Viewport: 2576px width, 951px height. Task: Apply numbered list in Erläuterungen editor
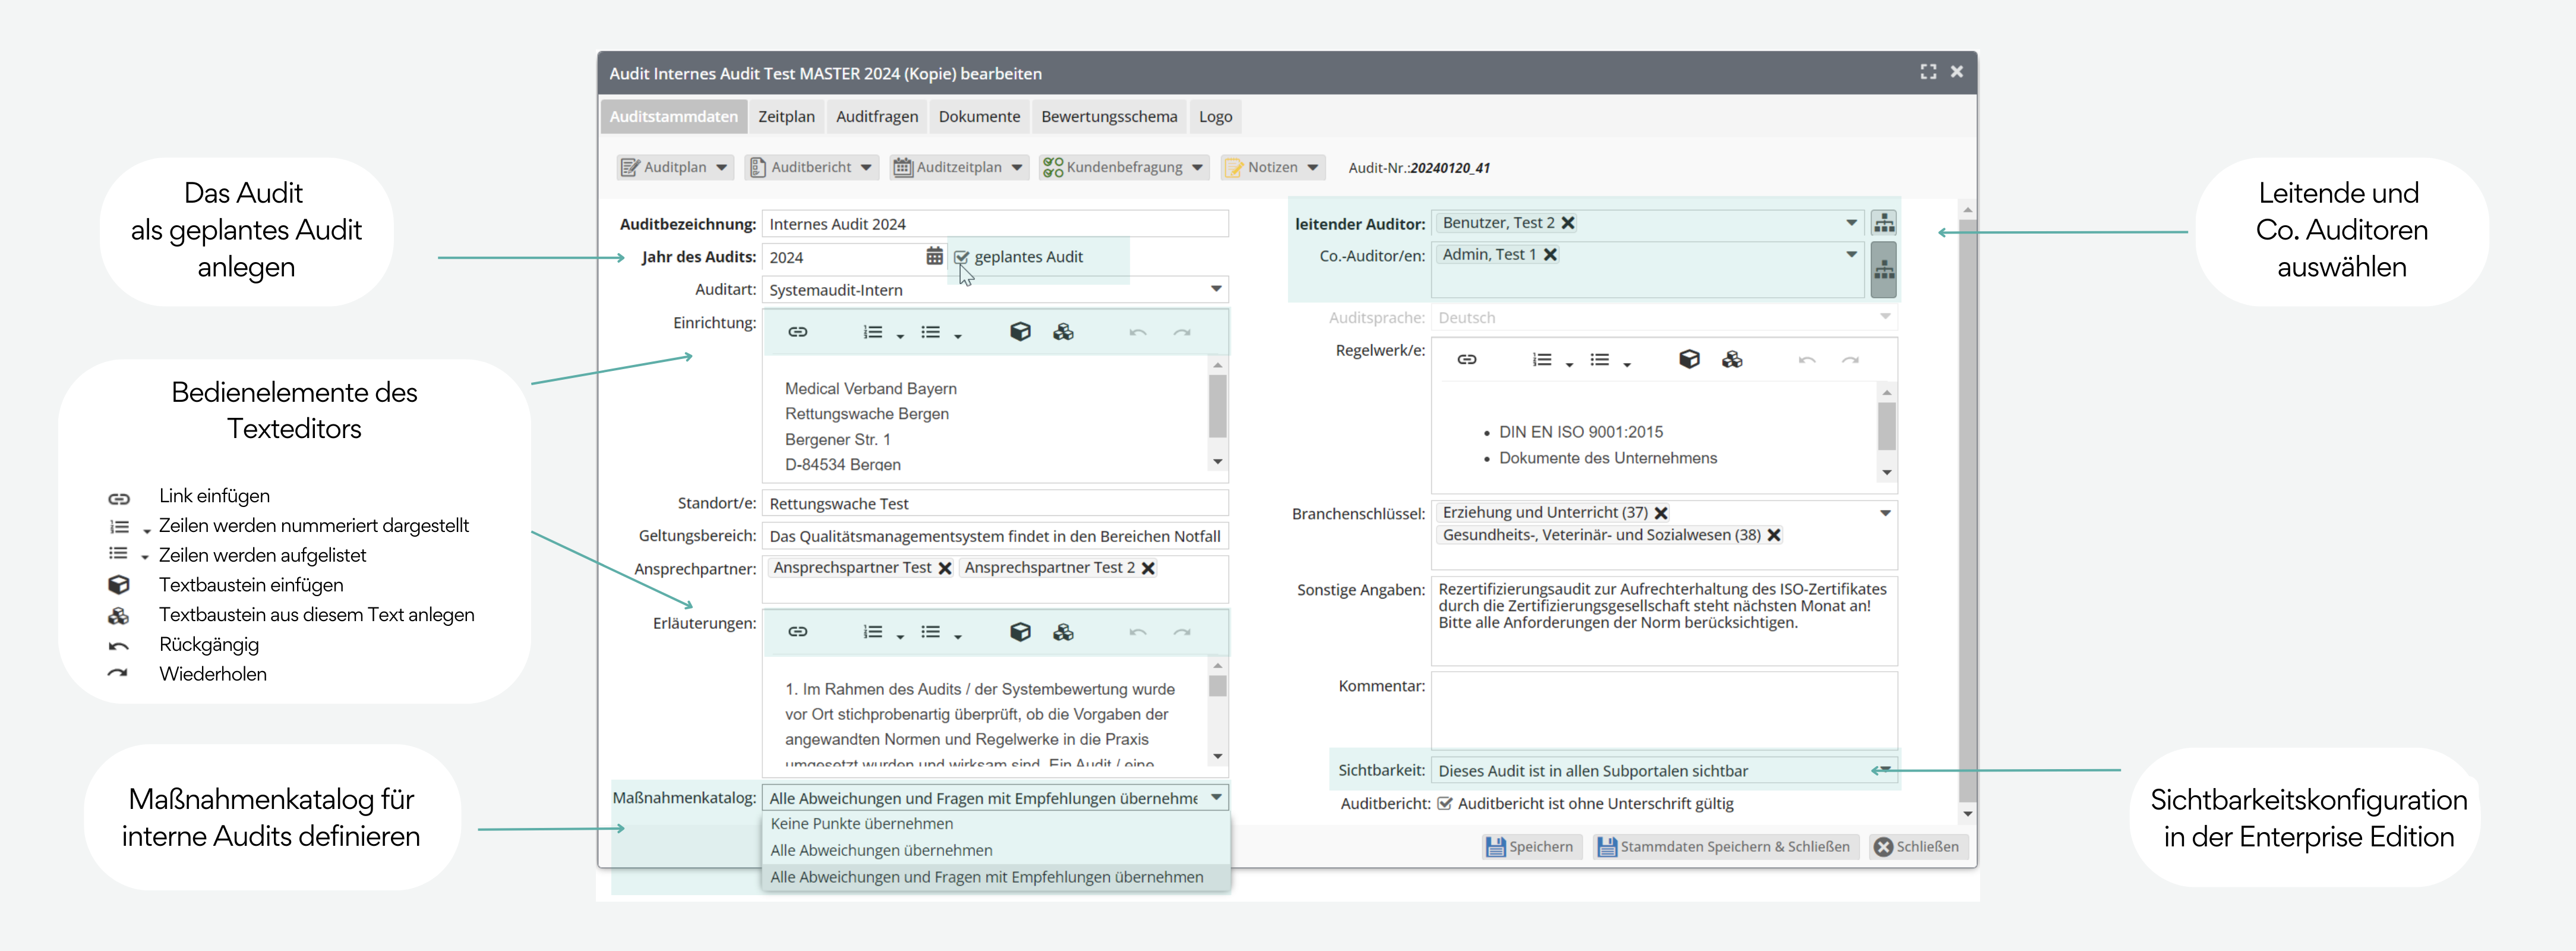point(873,632)
